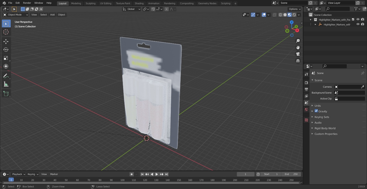The width and height of the screenshot is (367, 189).
Task: Select the Scale tool
Action: click(6, 58)
